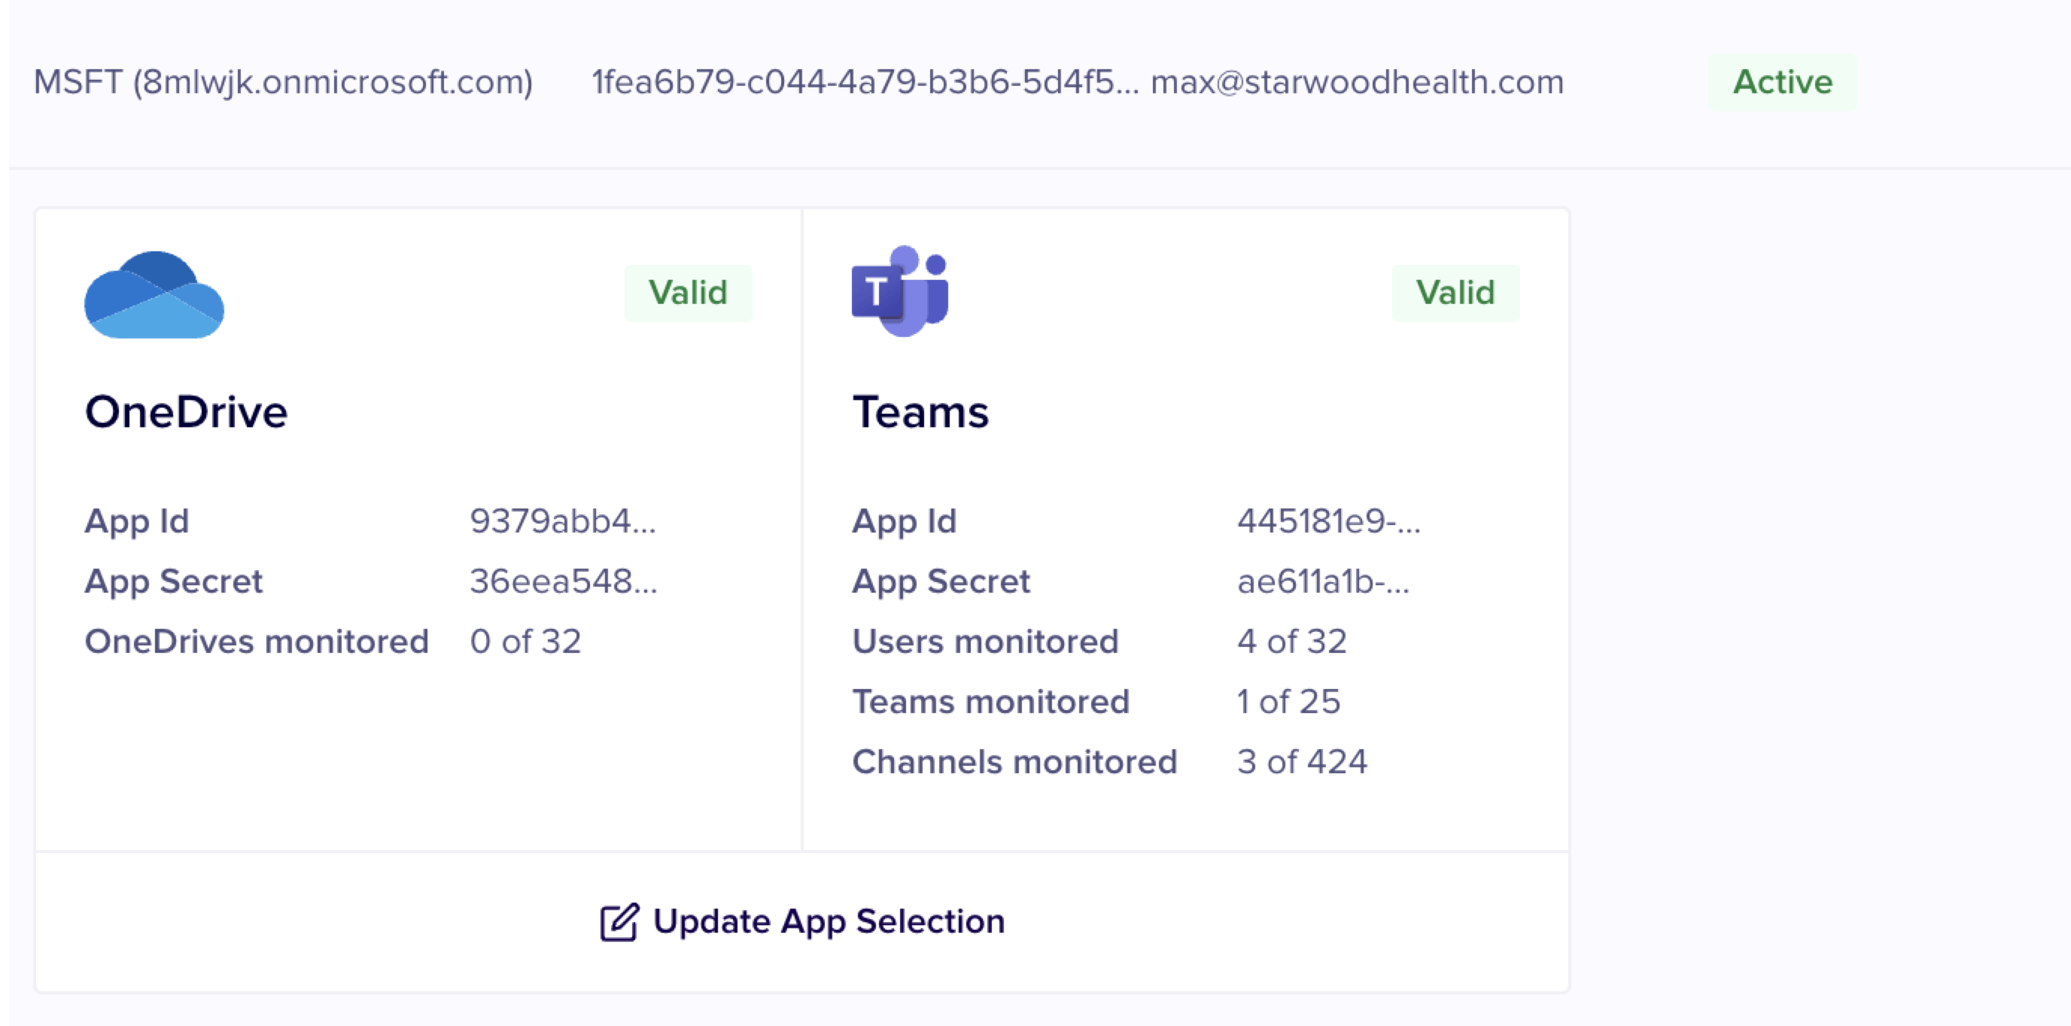
Task: Click the truncated tenant ID 1fea6b79
Action: (864, 82)
